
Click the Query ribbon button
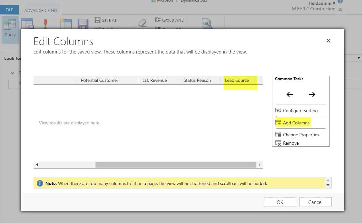click(10, 29)
